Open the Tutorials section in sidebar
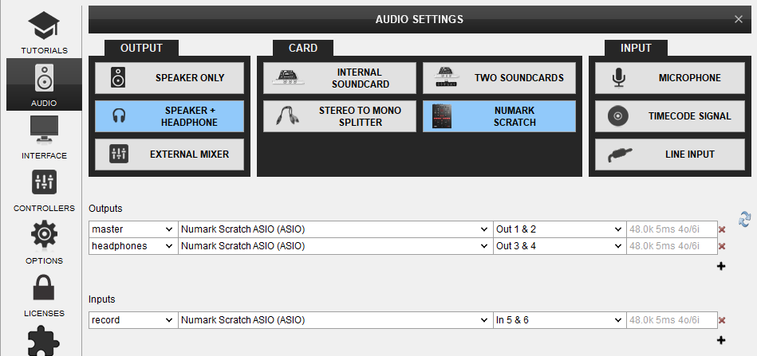 pos(44,30)
